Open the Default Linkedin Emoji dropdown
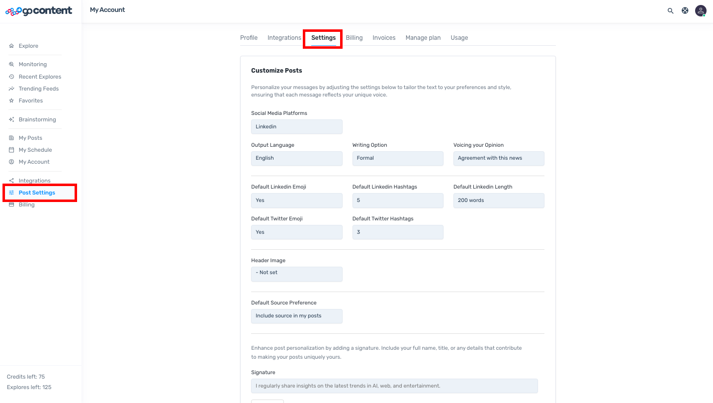 pos(296,201)
